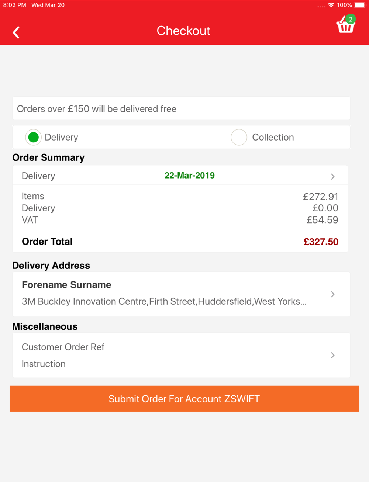Select the Collection radio button
The width and height of the screenshot is (369, 492).
[239, 137]
